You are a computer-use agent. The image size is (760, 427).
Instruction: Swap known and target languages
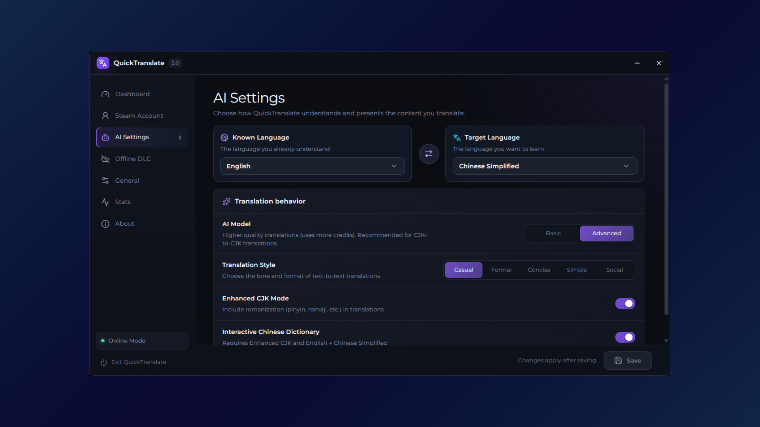(x=429, y=154)
